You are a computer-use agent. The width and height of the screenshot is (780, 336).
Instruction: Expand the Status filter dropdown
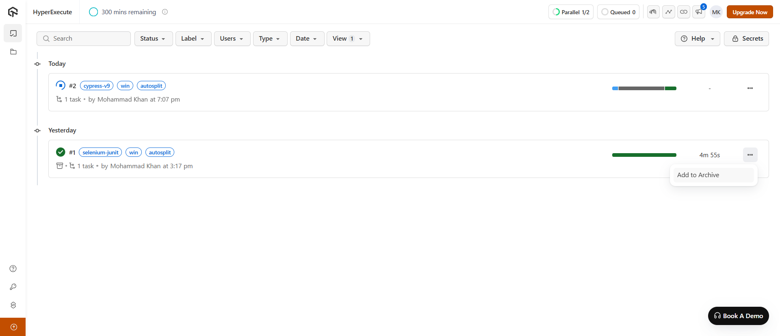click(x=154, y=39)
